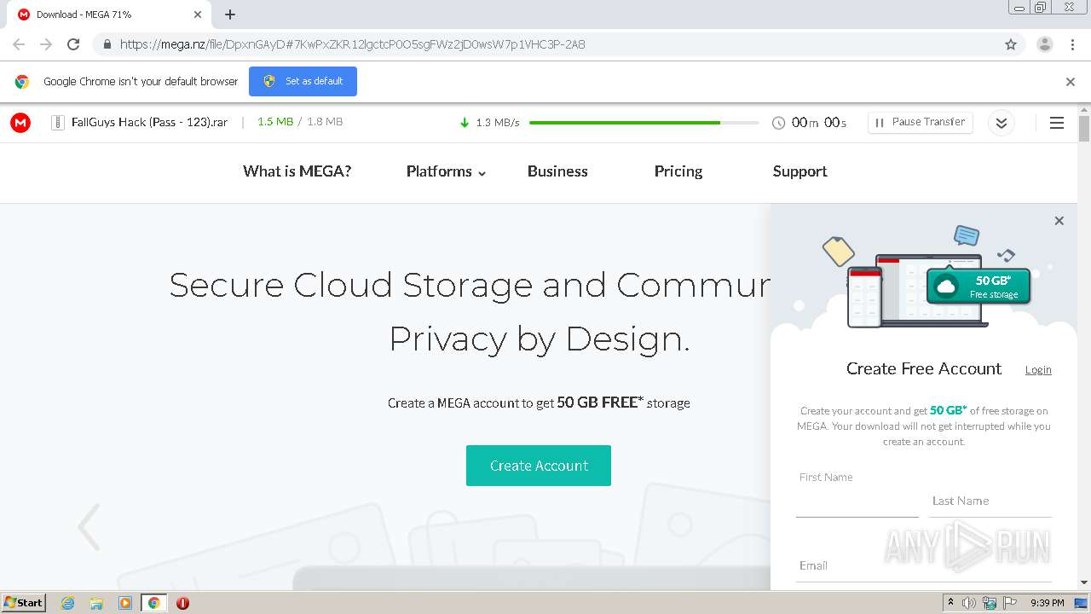The image size is (1091, 614).
Task: Click the site security lock icon
Action: 107,44
